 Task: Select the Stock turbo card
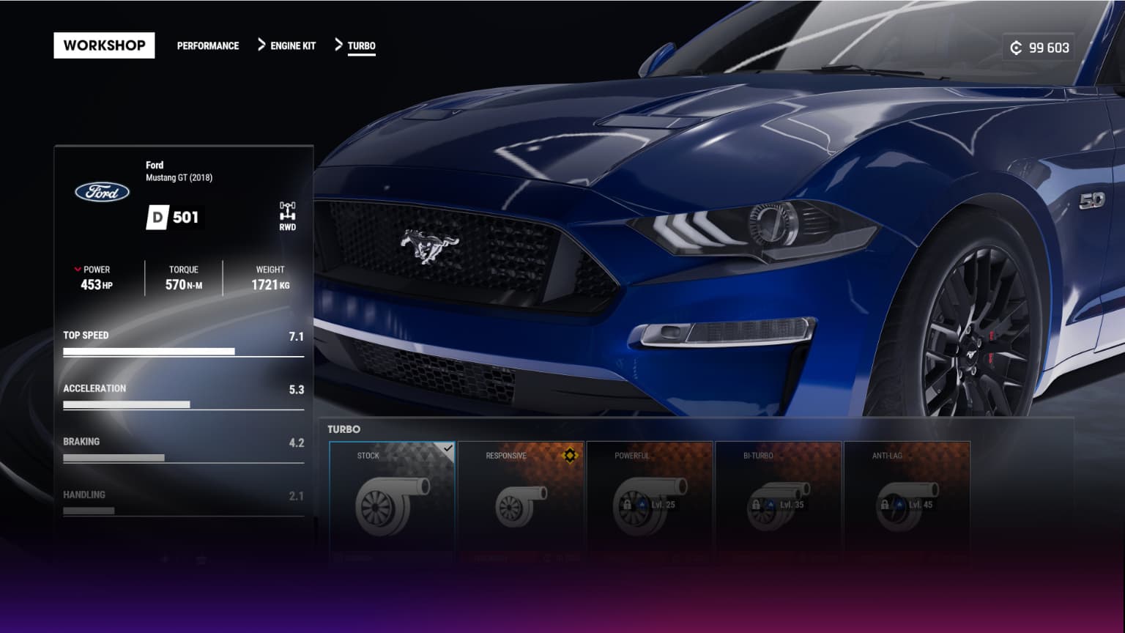pyautogui.click(x=392, y=498)
